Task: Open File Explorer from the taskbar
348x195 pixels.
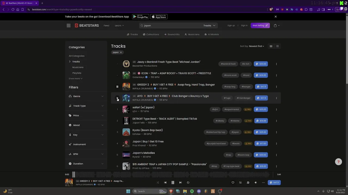Action: click(185, 191)
